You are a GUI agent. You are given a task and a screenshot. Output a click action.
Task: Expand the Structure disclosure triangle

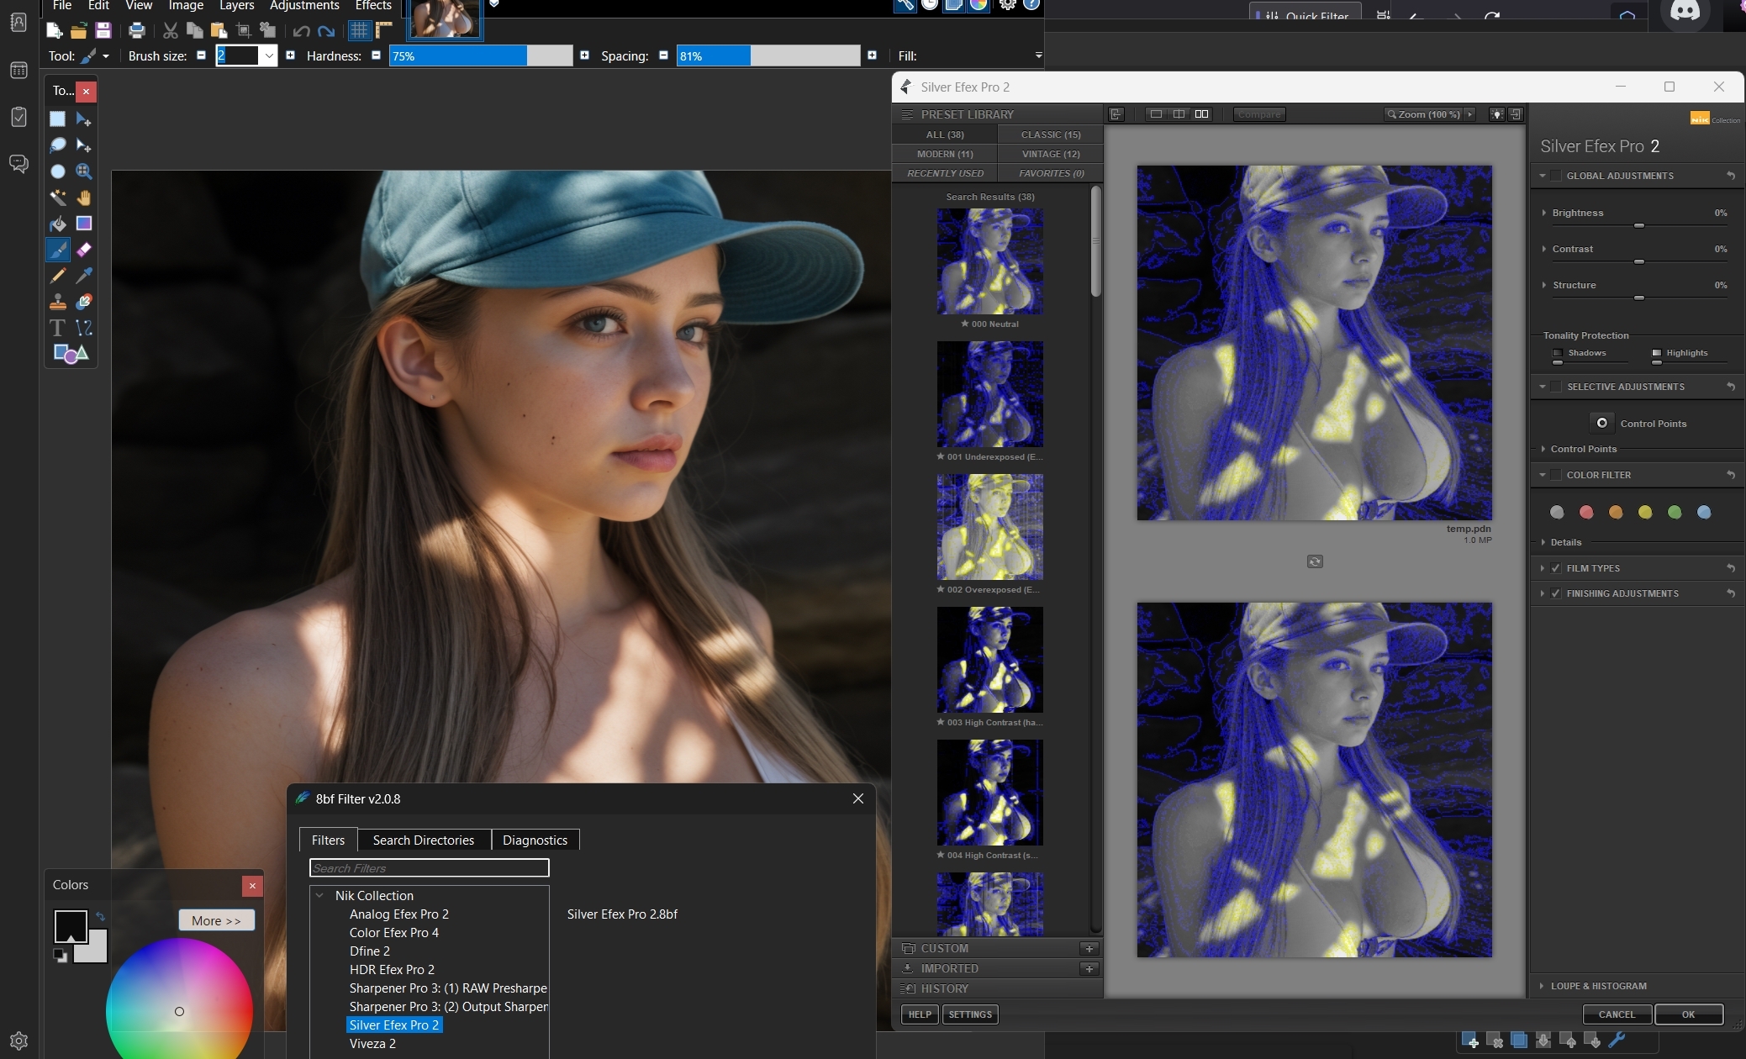1544,285
